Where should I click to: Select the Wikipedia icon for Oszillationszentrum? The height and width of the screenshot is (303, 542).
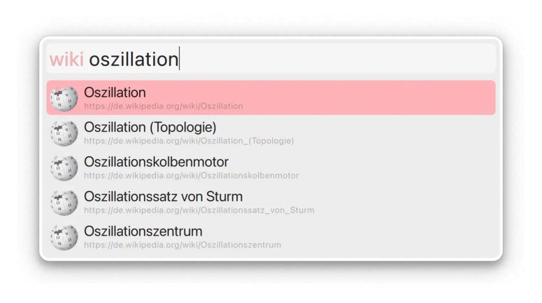click(x=64, y=237)
